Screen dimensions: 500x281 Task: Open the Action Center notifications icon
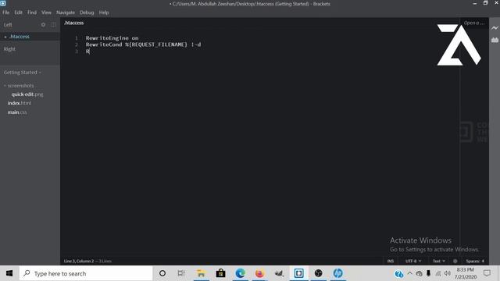(487, 273)
